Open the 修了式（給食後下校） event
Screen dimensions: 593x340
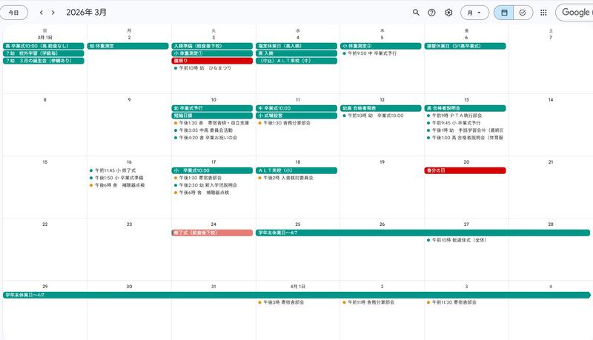213,233
